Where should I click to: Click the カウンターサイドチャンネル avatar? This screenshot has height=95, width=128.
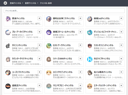8,59
